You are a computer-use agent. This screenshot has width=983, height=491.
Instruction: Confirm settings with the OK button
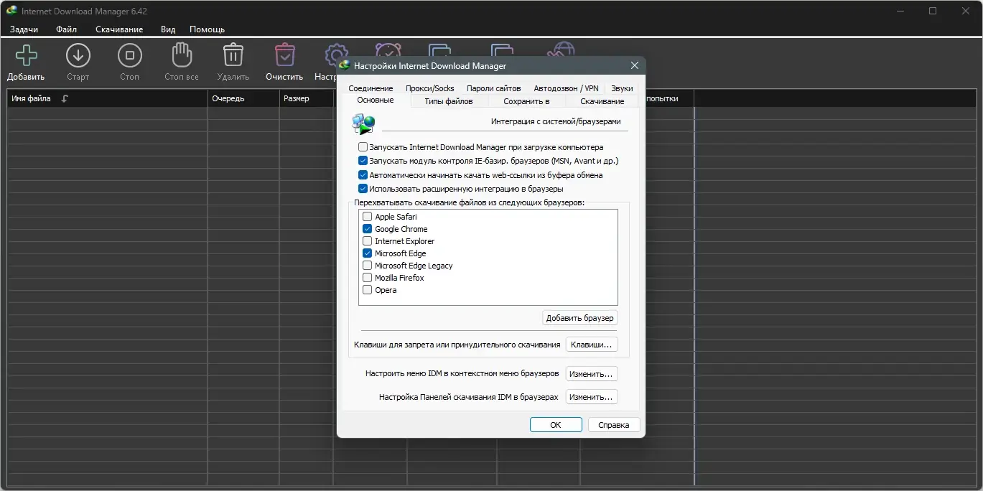[556, 425]
